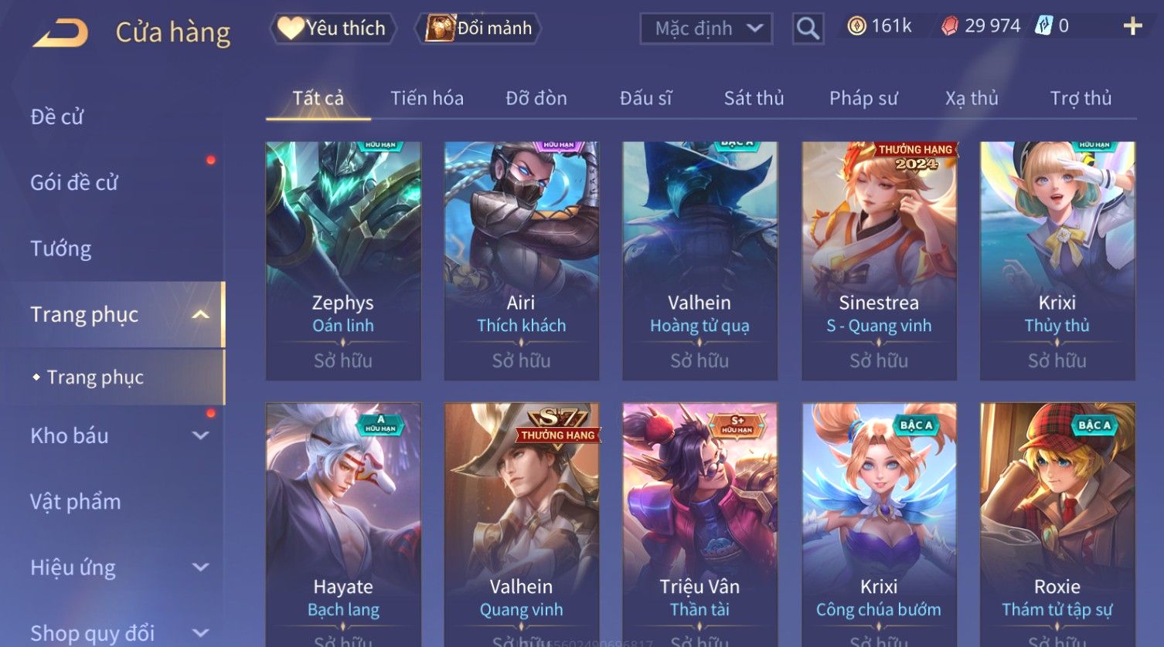1164x647 pixels.
Task: Click the golden back arrow icon
Action: click(60, 32)
